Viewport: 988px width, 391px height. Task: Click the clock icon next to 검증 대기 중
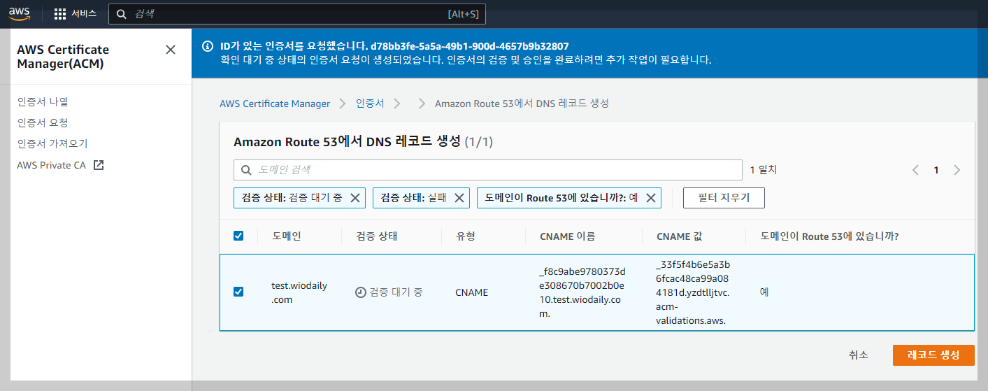[361, 292]
